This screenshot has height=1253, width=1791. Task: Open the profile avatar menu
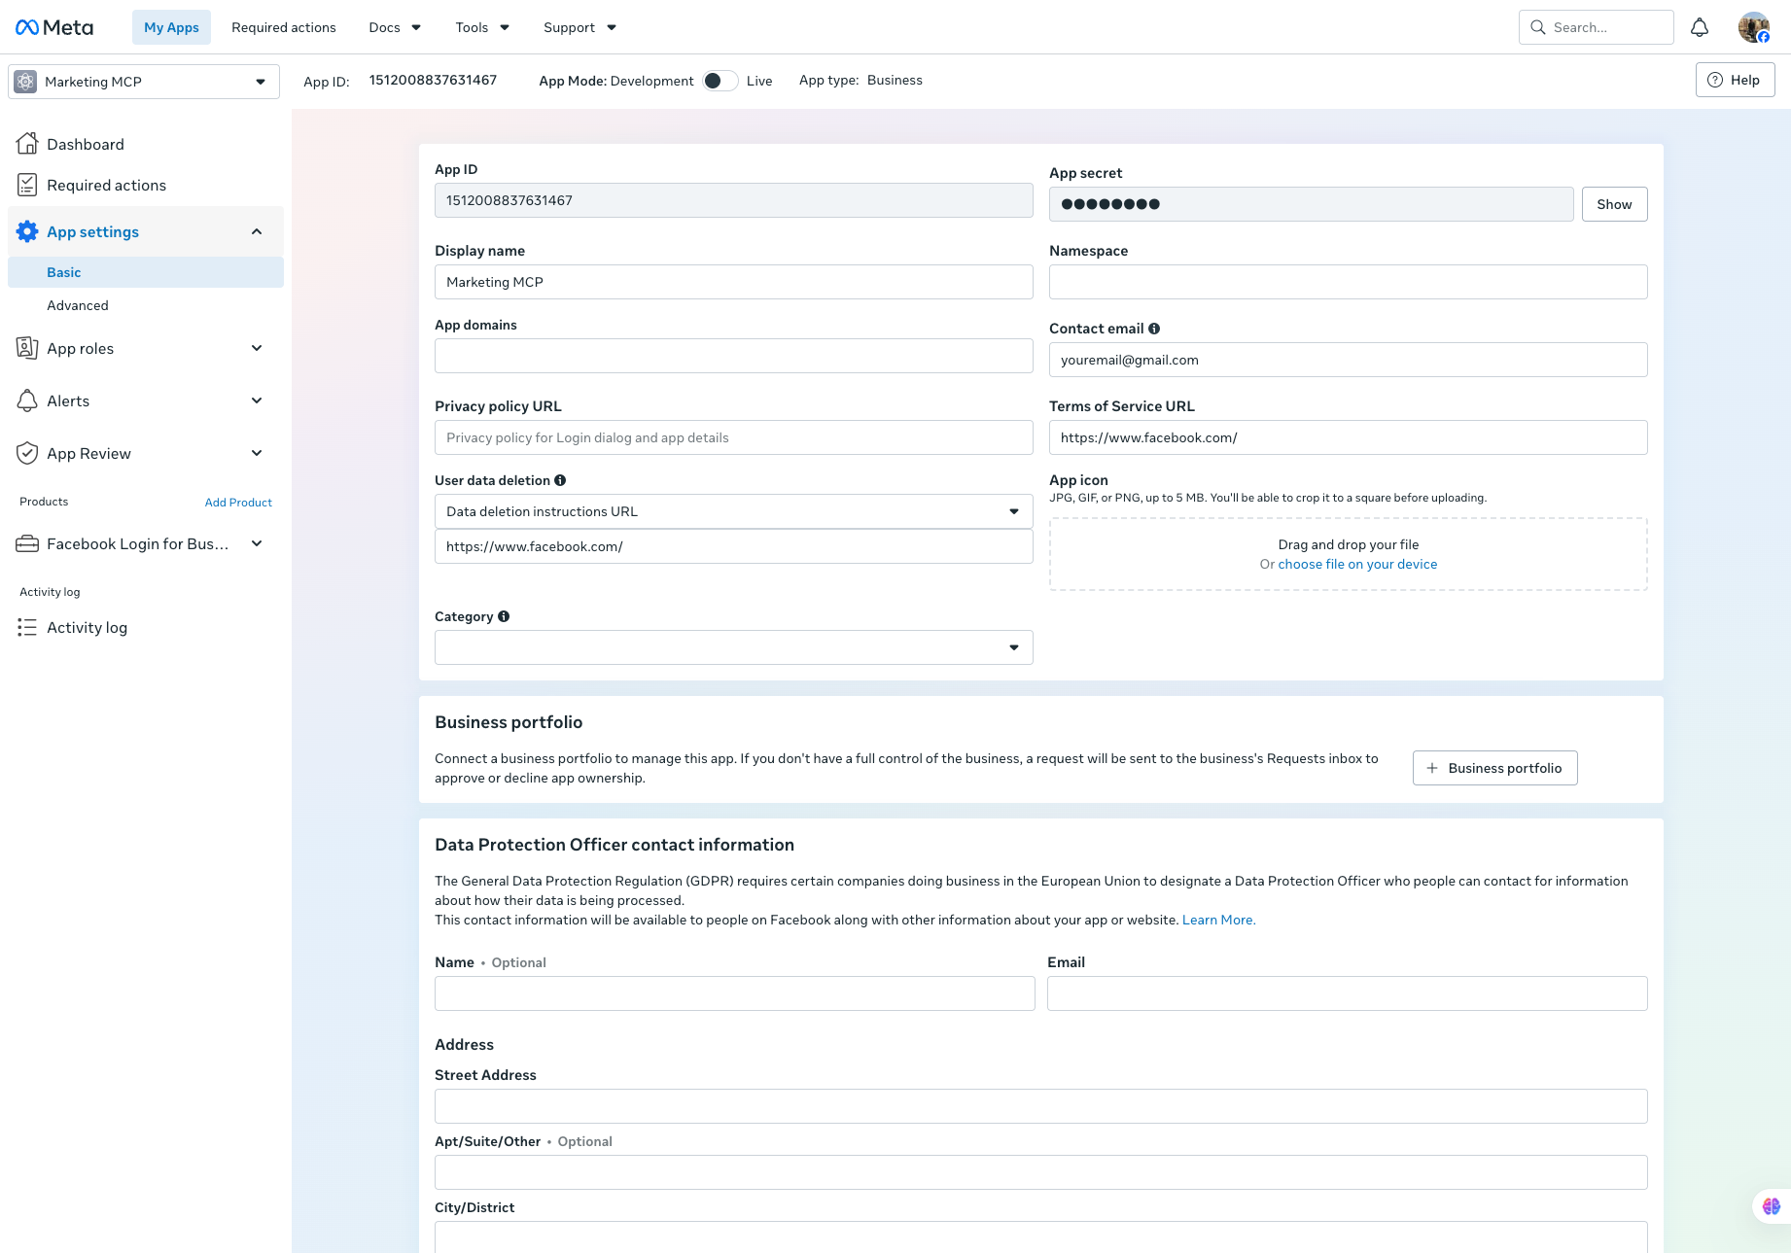[x=1754, y=27]
